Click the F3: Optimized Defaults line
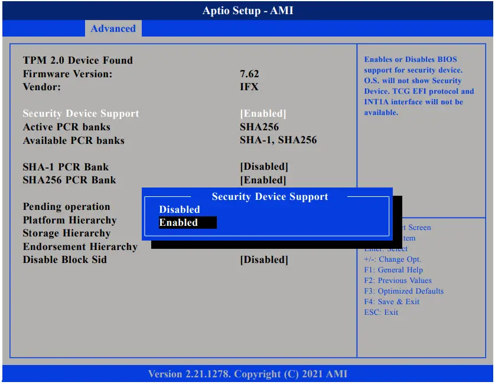495x385 pixels. click(404, 291)
